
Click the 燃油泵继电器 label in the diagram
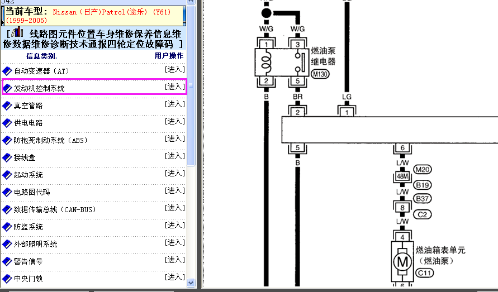point(323,56)
